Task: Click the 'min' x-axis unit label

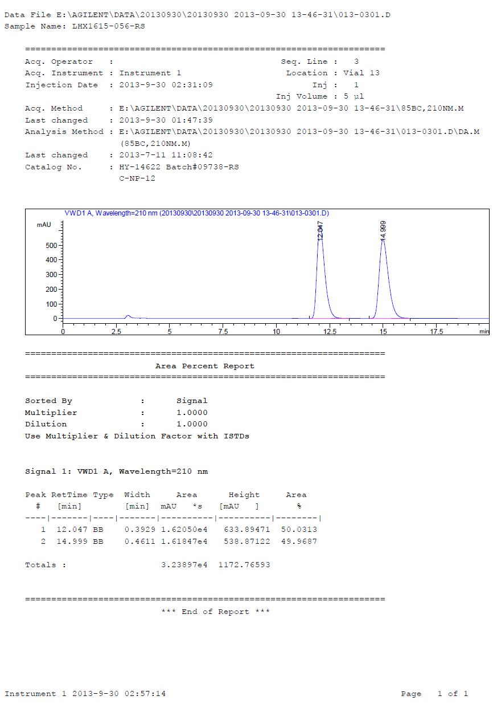Action: (483, 331)
